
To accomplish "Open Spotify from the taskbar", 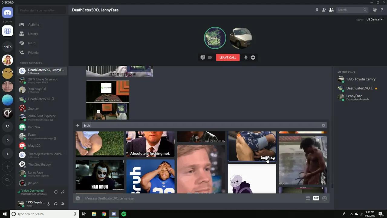I will tap(124, 214).
